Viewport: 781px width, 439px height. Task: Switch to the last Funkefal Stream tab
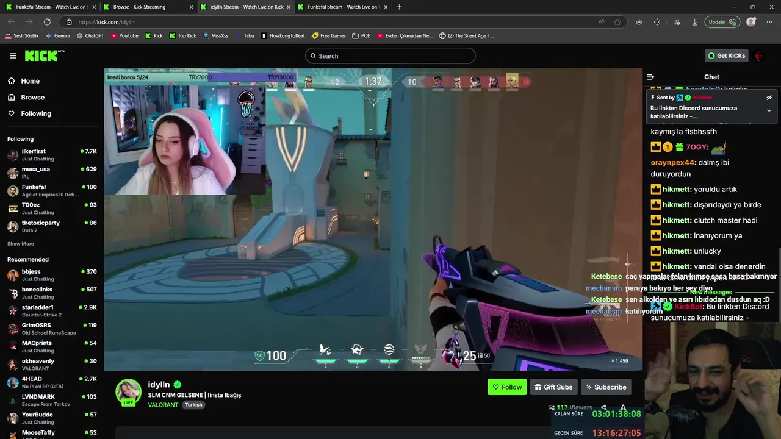coord(342,7)
